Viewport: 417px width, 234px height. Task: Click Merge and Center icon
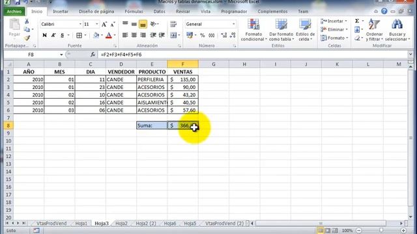173,35
